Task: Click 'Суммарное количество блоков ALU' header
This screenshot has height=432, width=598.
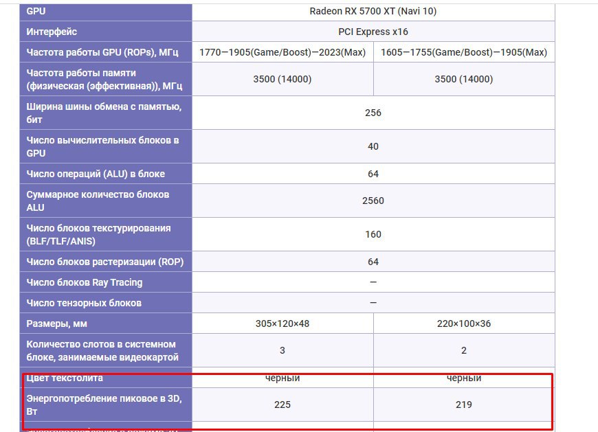Action: pos(106,201)
